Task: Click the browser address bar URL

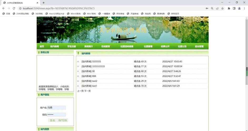Action: [59, 8]
